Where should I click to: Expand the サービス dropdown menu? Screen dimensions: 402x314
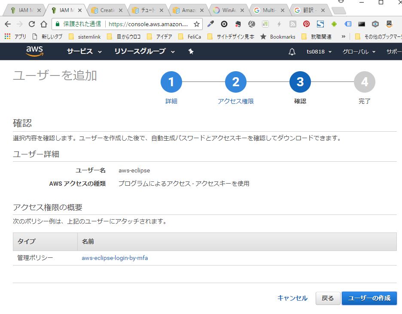tap(84, 51)
